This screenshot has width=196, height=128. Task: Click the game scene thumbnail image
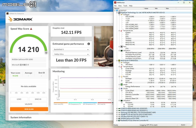(x=104, y=46)
